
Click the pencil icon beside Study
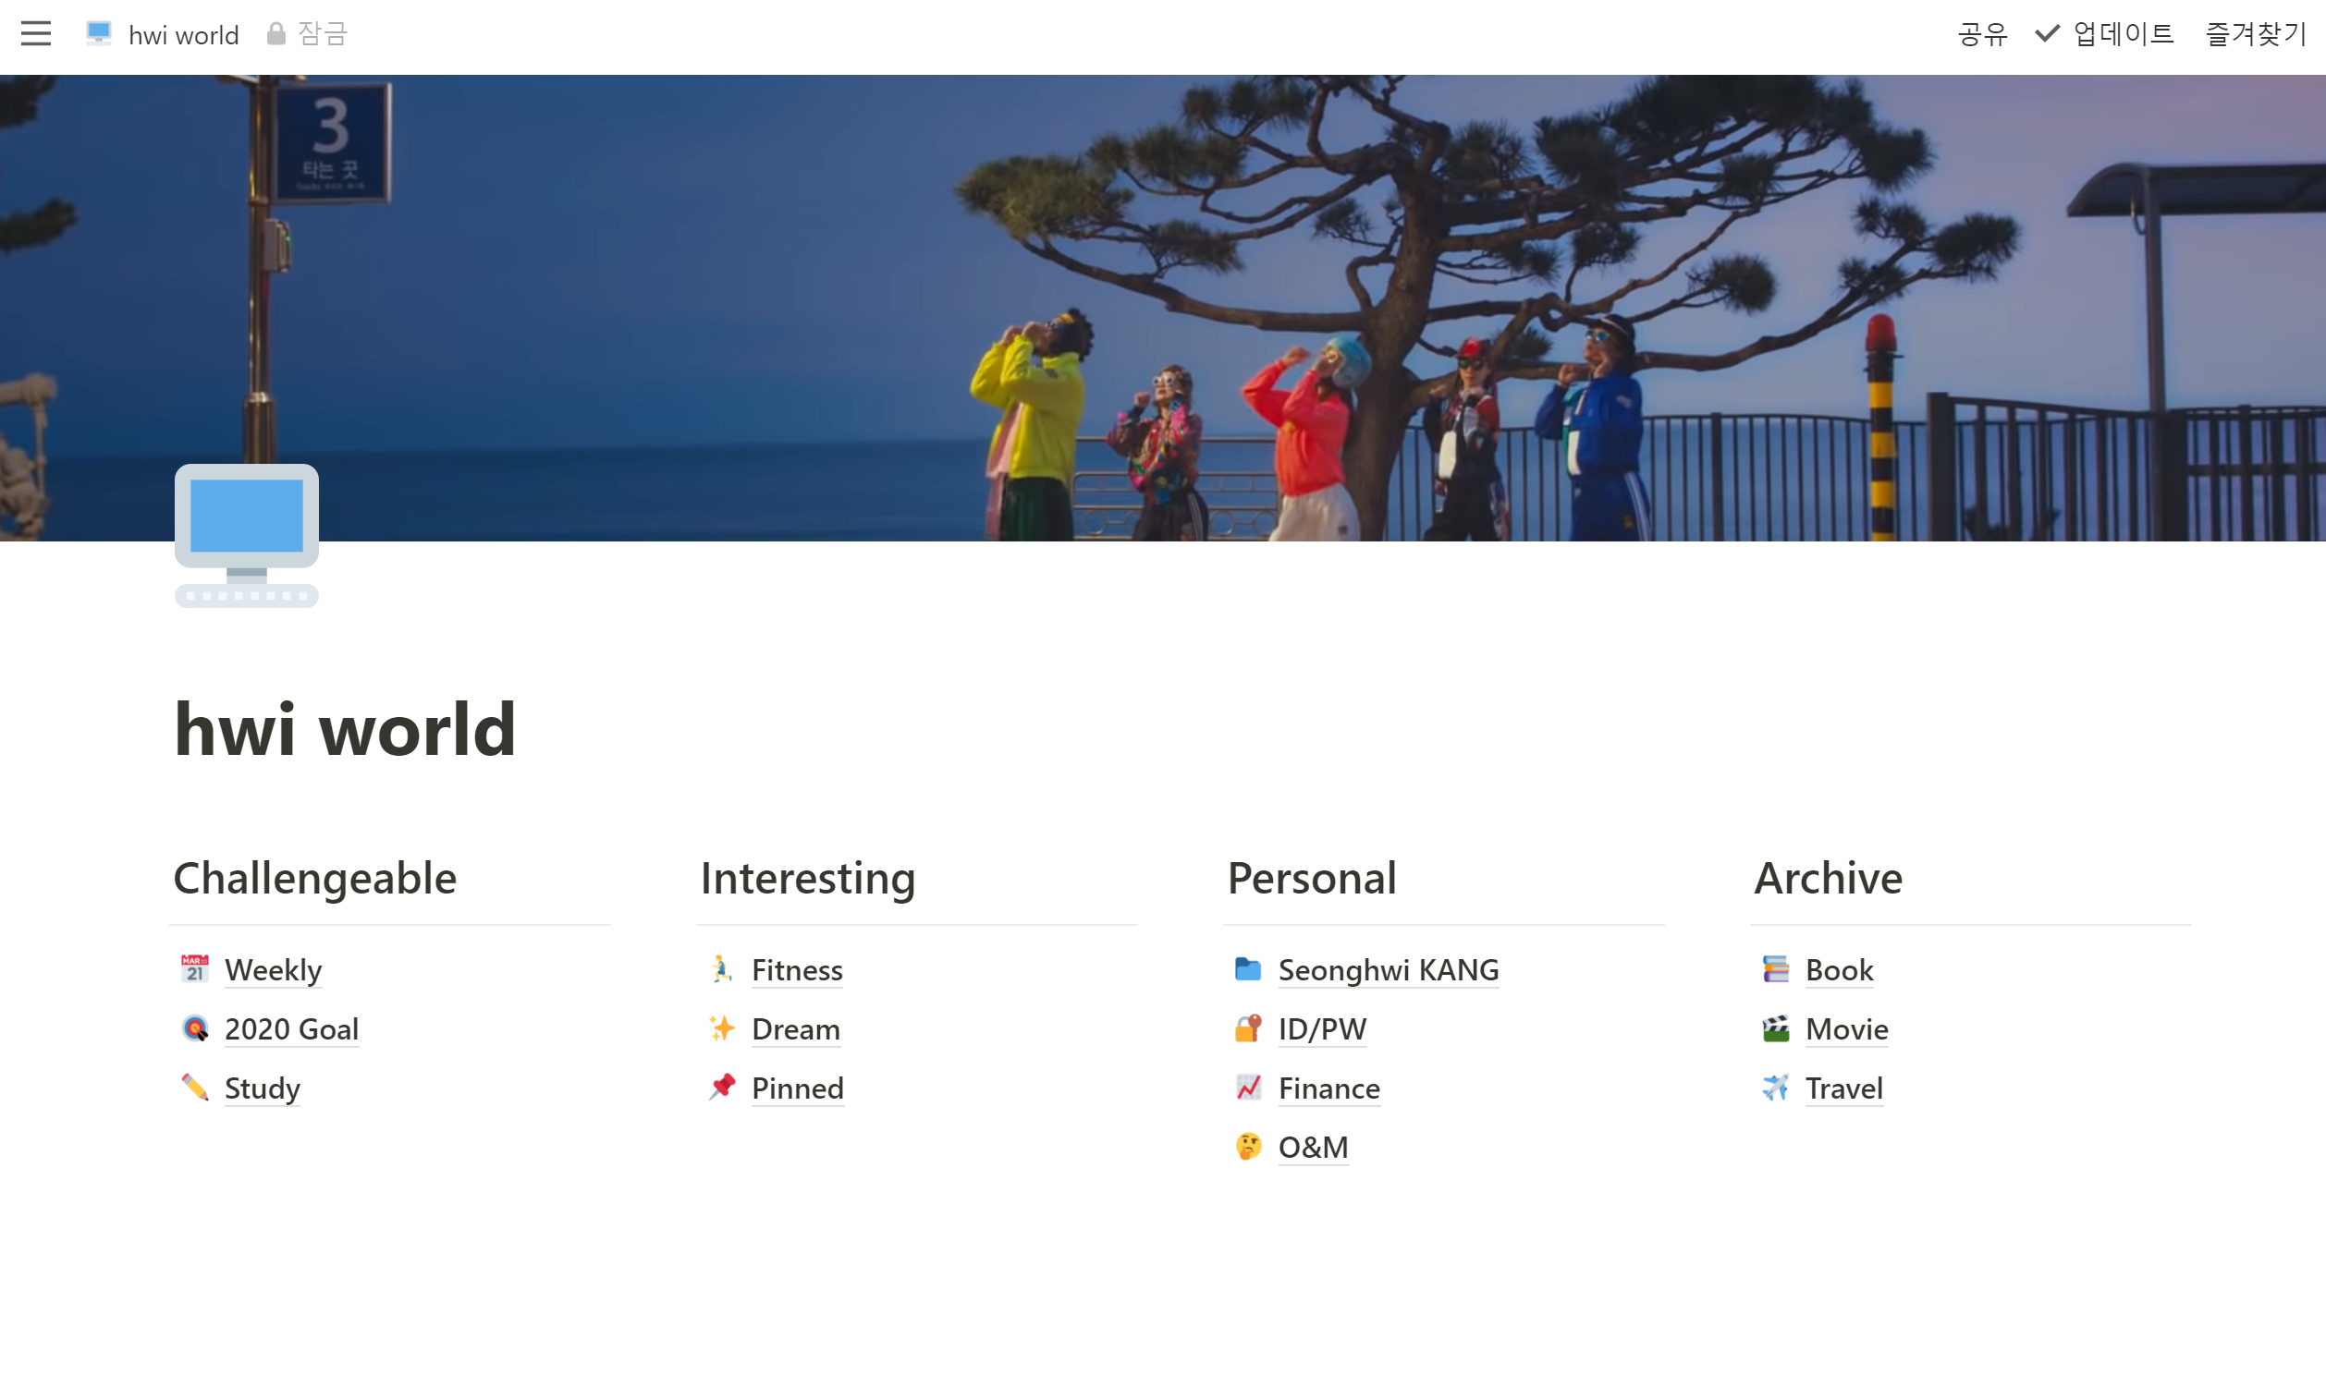click(x=194, y=1087)
